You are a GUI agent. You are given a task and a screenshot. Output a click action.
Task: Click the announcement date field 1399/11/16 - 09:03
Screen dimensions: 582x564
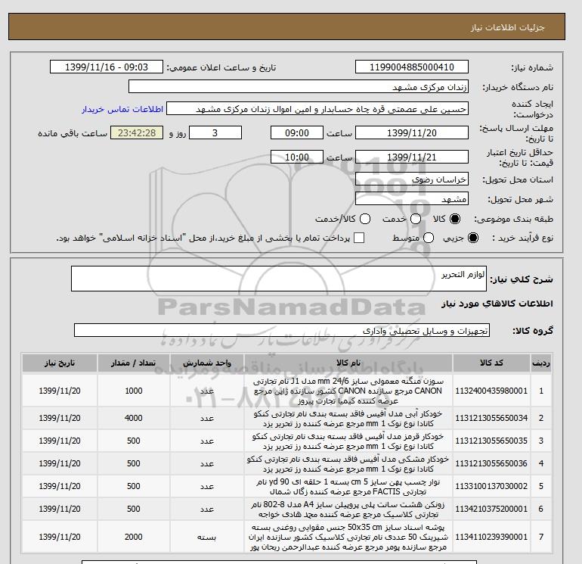(106, 67)
